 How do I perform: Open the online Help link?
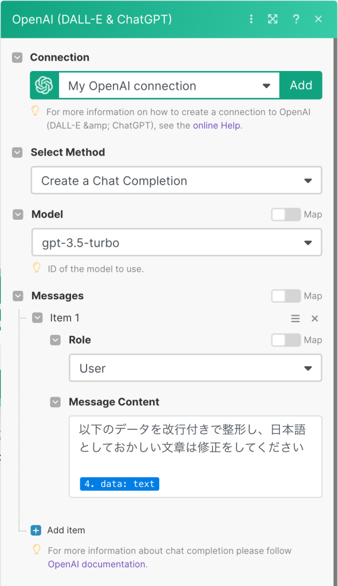point(217,125)
